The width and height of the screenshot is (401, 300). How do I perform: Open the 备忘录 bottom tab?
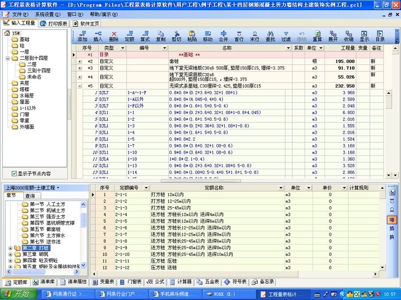coord(263,282)
